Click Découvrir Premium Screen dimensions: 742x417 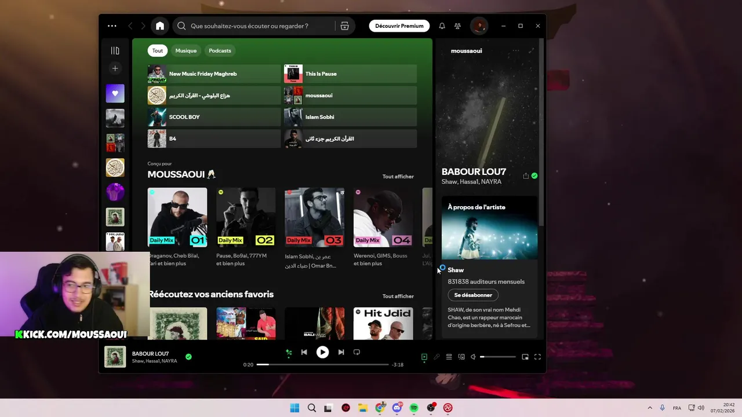pos(399,26)
